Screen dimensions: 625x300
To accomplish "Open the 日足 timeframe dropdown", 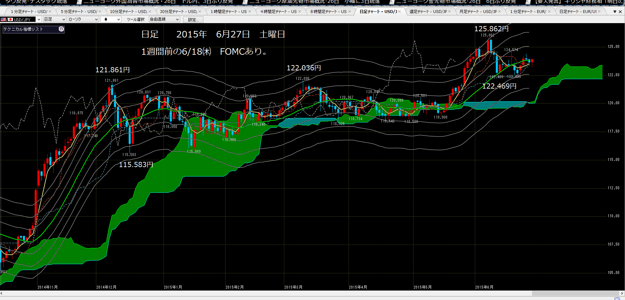I will coord(64,20).
